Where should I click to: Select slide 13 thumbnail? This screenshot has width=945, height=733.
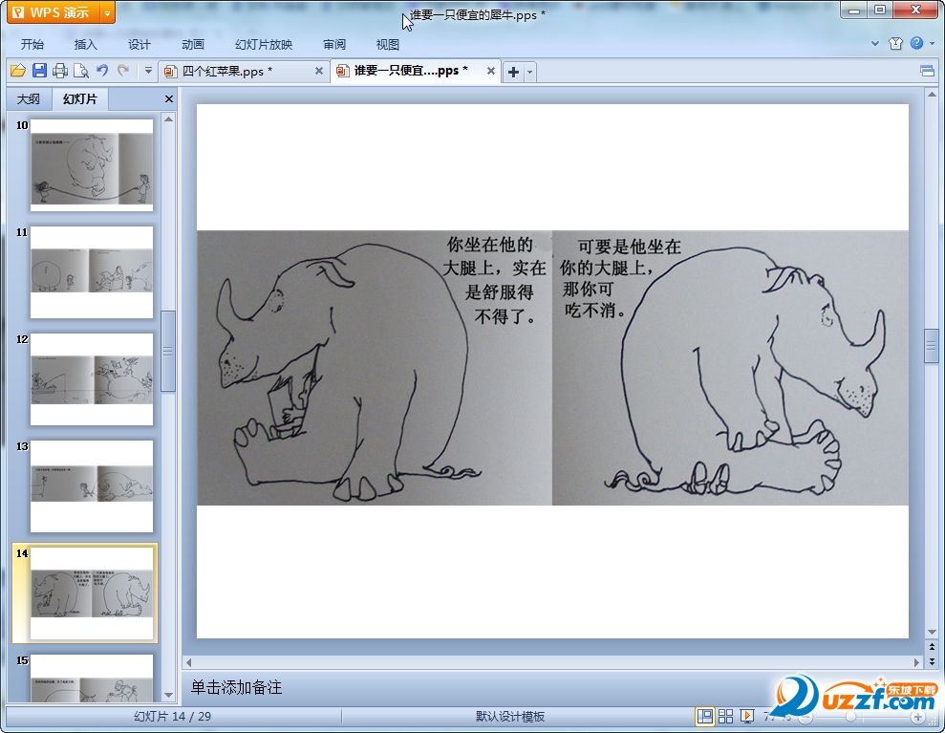point(92,486)
